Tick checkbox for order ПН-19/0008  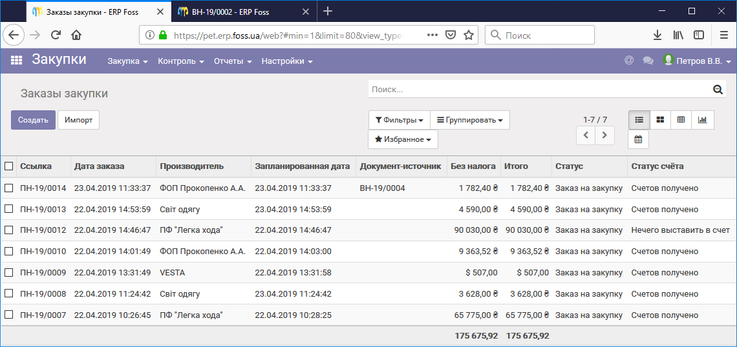pos(8,293)
